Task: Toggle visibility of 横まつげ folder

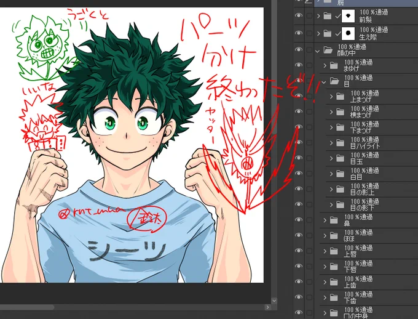Action: (x=299, y=111)
